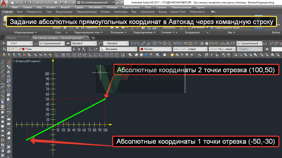Open the Express menu
This screenshot has height=158, width=282.
tap(201, 7)
